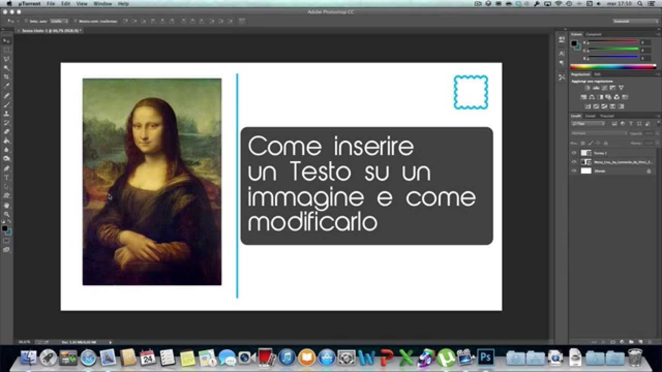Screen dimensions: 662x372
Task: Add a Curves adjustment
Action: pos(604,88)
